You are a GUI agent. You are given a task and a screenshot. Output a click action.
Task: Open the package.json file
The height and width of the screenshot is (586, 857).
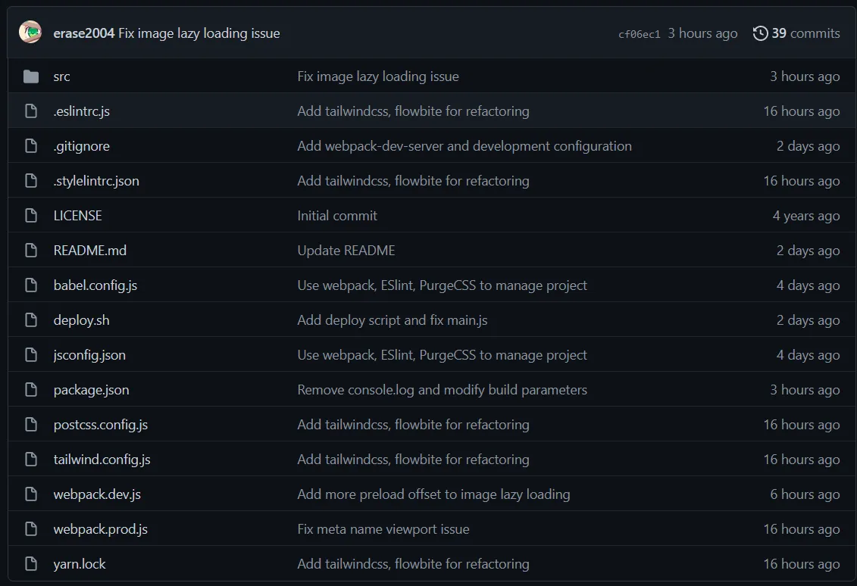pyautogui.click(x=91, y=390)
